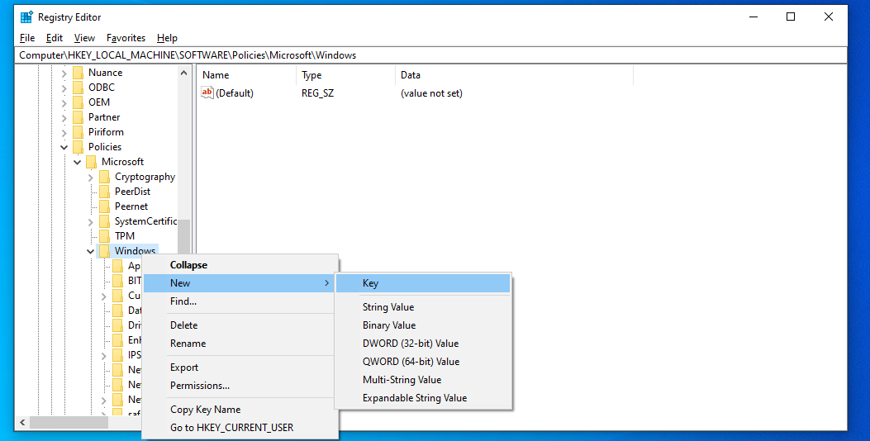Click the tree horizontal scroll-left arrow

pyautogui.click(x=22, y=423)
